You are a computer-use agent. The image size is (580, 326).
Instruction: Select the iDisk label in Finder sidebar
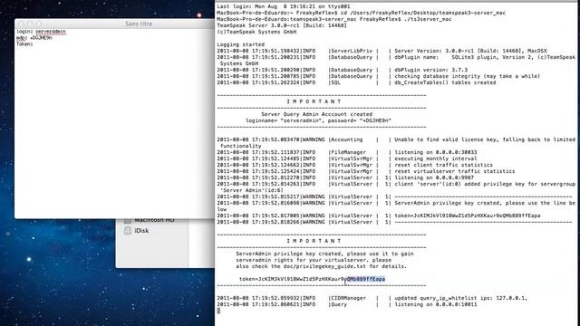(141, 231)
